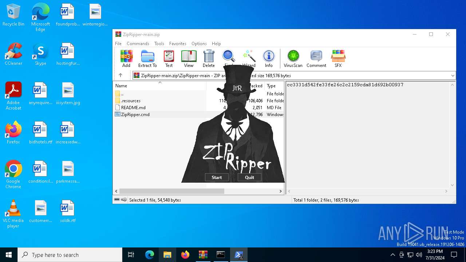Open the Favorites menu

pyautogui.click(x=178, y=43)
